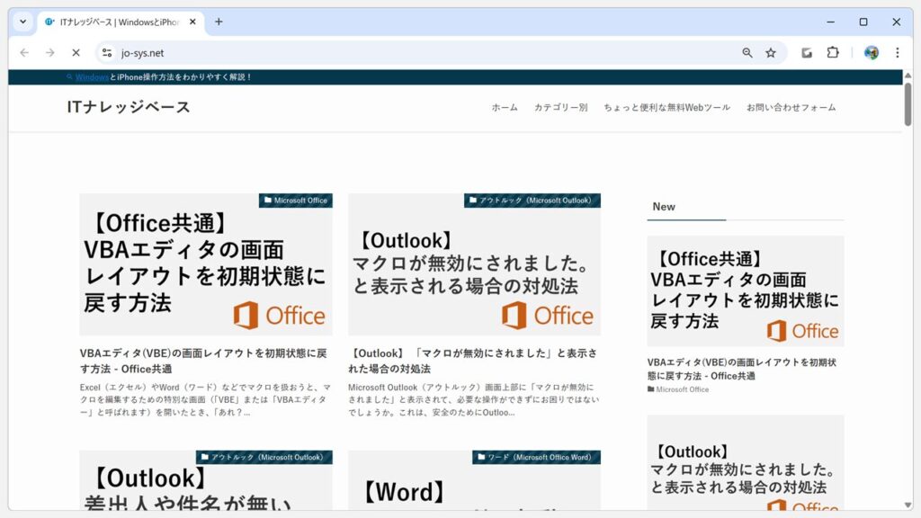Viewport: 921px width, 518px height.
Task: Open the 【Word】 article thumbnail
Action: (x=474, y=480)
